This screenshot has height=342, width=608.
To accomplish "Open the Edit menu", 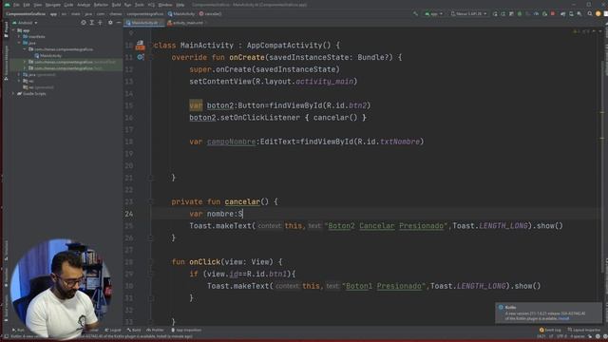I will pos(27,5).
